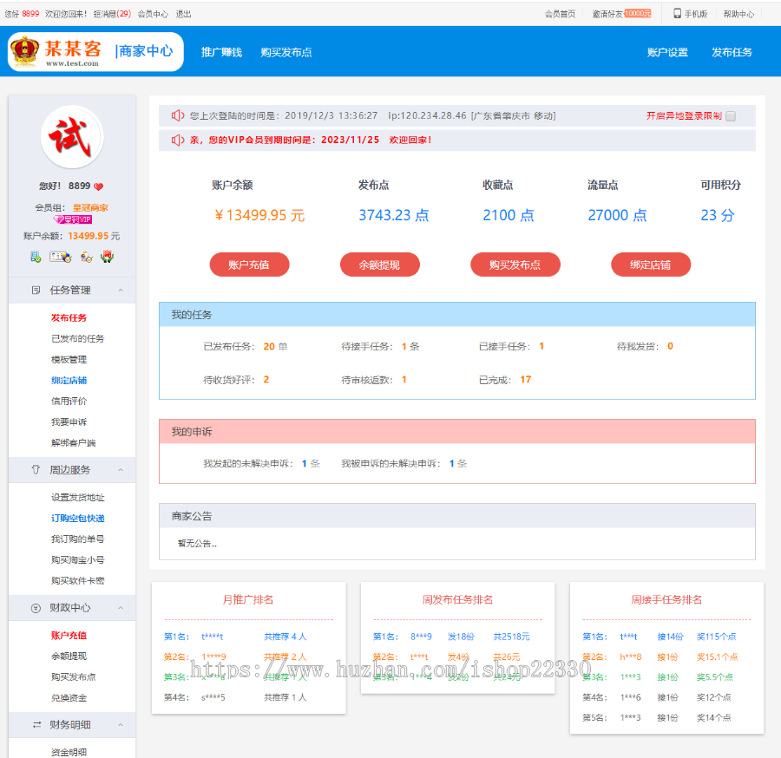
Task: Click the speaker icon beside VIP expiry notice
Action: [178, 140]
